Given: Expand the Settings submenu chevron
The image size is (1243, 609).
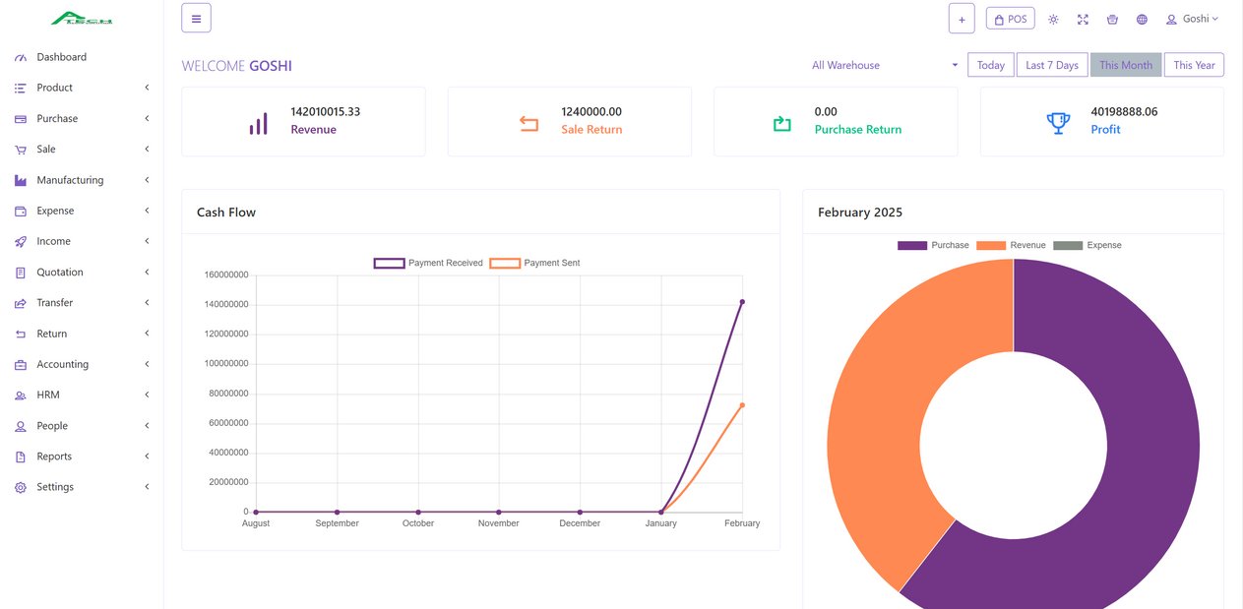Looking at the screenshot, I should pos(147,487).
